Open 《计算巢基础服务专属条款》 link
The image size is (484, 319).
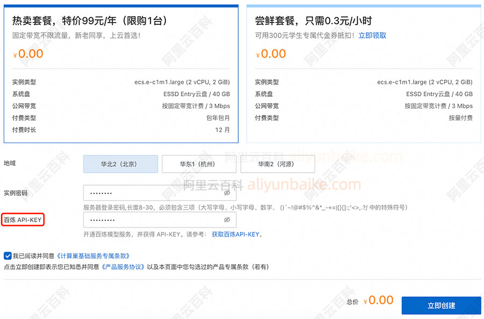(93, 256)
